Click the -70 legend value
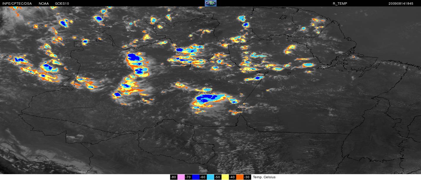The image size is (421, 180). (188, 177)
